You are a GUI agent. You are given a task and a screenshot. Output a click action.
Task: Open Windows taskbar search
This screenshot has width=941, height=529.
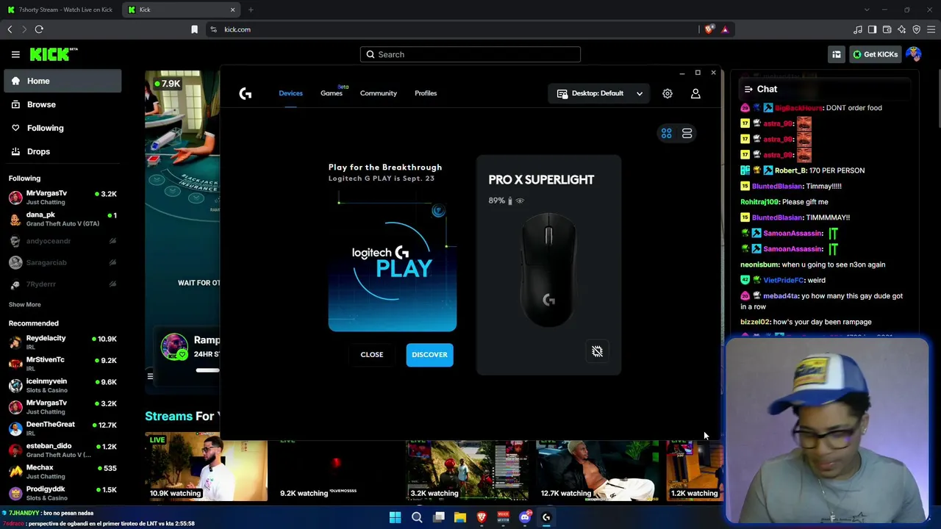pyautogui.click(x=417, y=517)
